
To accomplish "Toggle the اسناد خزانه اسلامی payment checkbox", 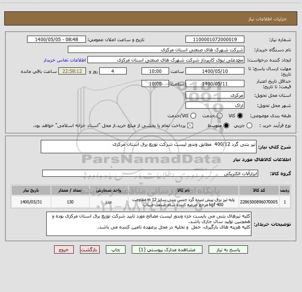I will pos(190,125).
